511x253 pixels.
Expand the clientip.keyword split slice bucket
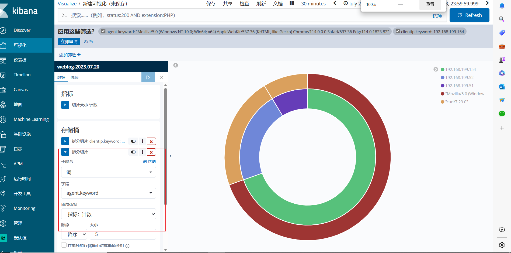(x=65, y=141)
